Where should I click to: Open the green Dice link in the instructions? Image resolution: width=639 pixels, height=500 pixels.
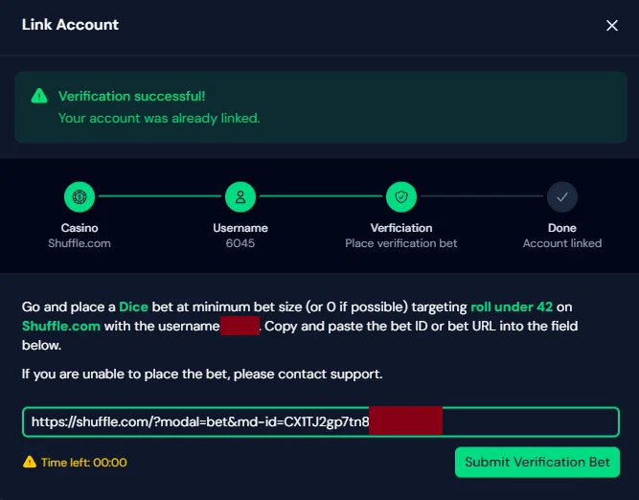133,307
